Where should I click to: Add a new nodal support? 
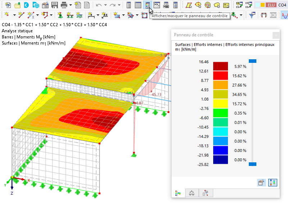pyautogui.click(x=60, y=15)
